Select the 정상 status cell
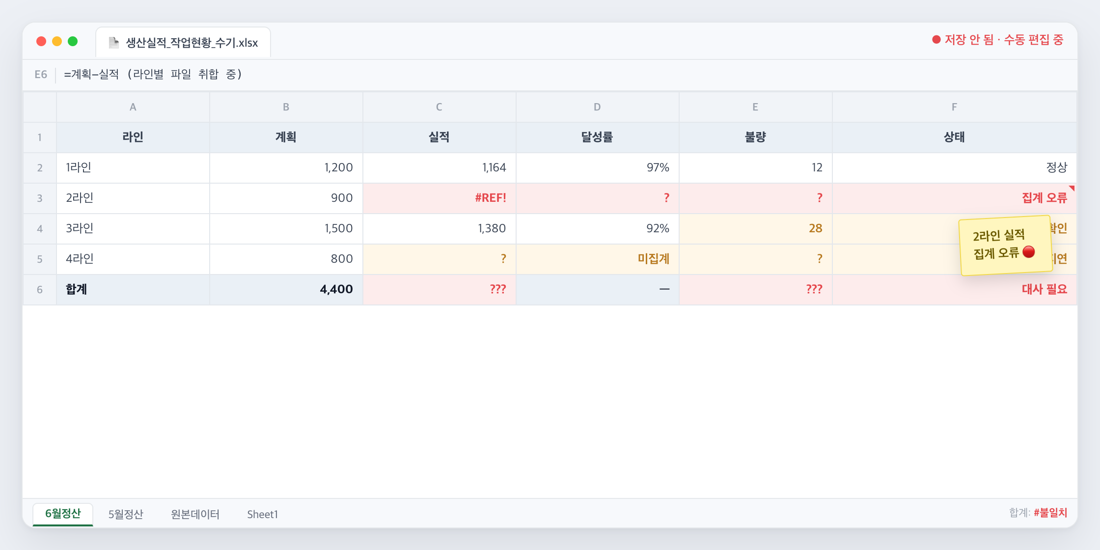Viewport: 1100px width, 550px height. point(955,168)
